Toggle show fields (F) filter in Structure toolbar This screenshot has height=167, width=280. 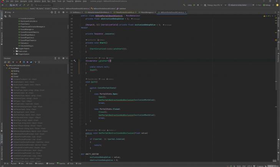(x=20, y=62)
